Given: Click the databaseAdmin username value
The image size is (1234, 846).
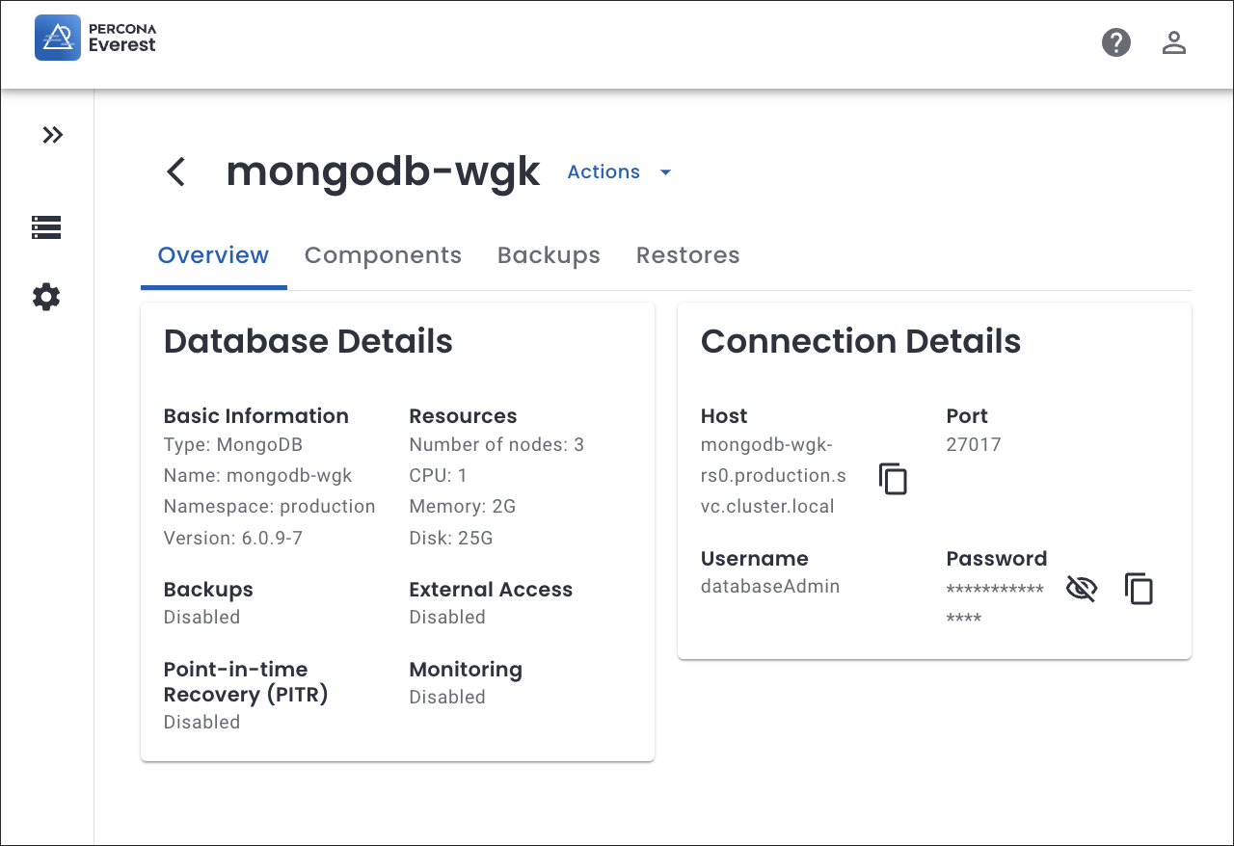Looking at the screenshot, I should pyautogui.click(x=769, y=587).
